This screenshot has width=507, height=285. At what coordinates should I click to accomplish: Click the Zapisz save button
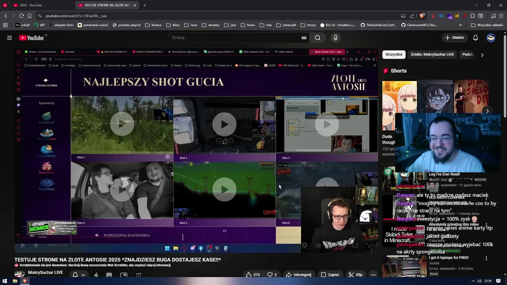pyautogui.click(x=330, y=275)
